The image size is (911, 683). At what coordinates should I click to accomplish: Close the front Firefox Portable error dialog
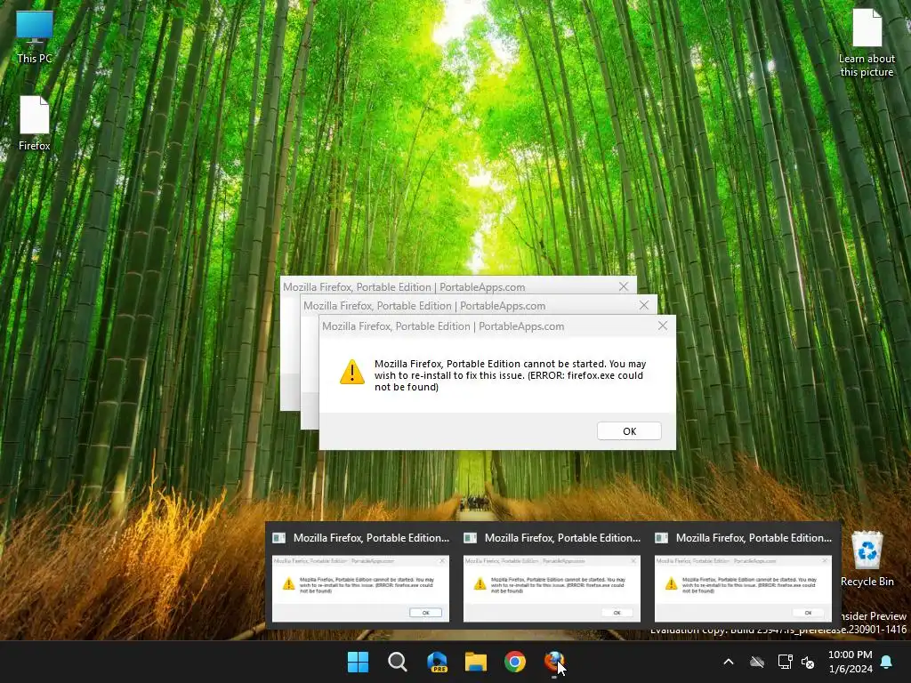[x=662, y=325]
